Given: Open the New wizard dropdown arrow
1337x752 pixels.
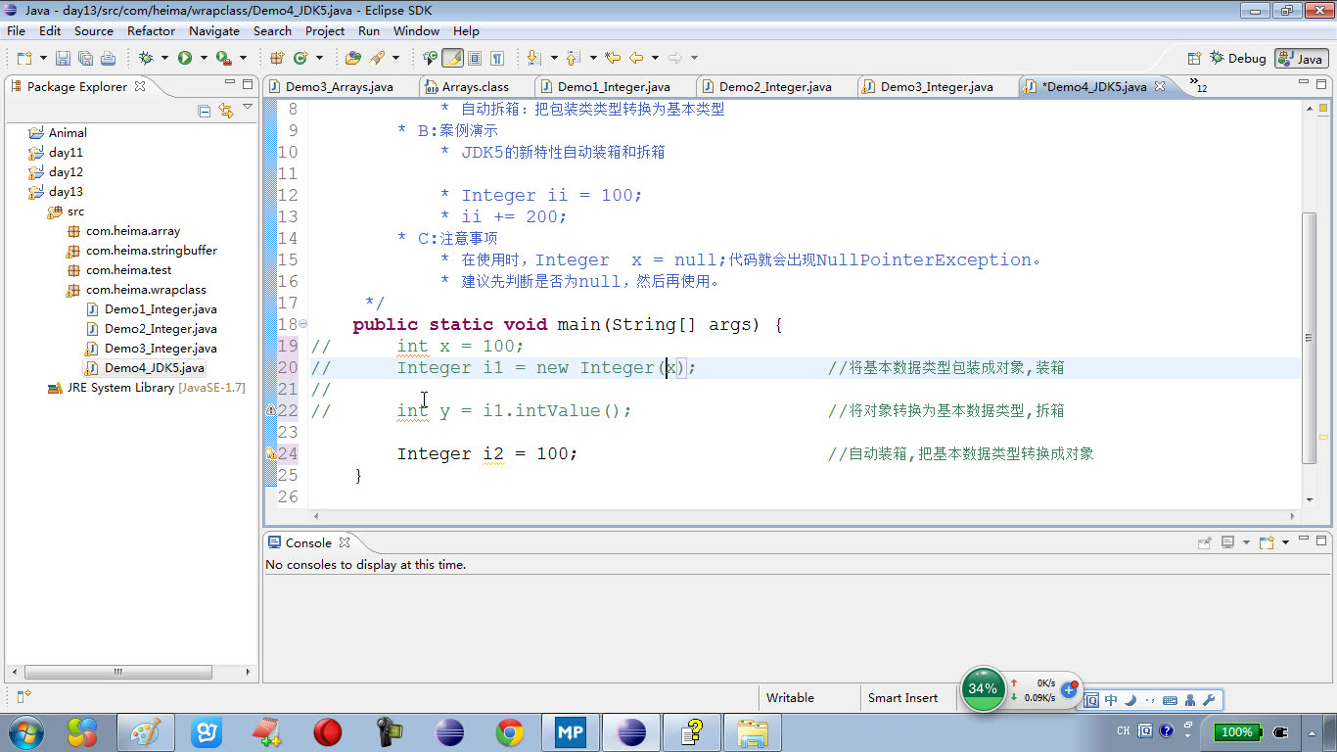Looking at the screenshot, I should pos(41,59).
